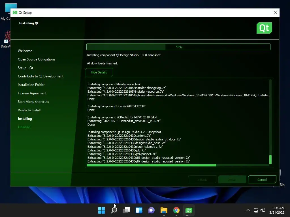Select the Setup - Qt step
This screenshot has height=217, width=290.
[25, 68]
